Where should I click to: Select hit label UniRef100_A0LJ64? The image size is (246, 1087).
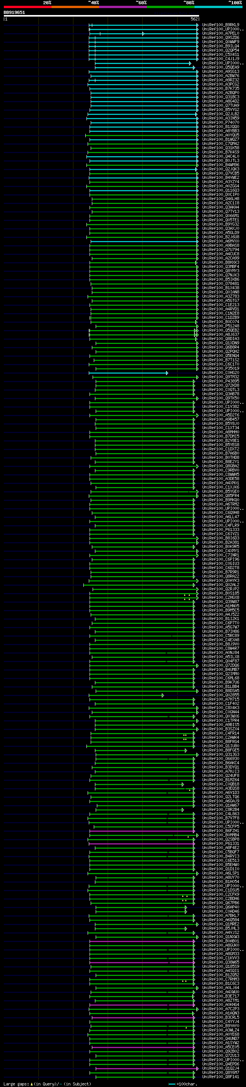point(221,988)
